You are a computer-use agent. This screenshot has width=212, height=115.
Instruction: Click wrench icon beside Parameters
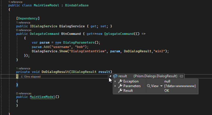120,86
